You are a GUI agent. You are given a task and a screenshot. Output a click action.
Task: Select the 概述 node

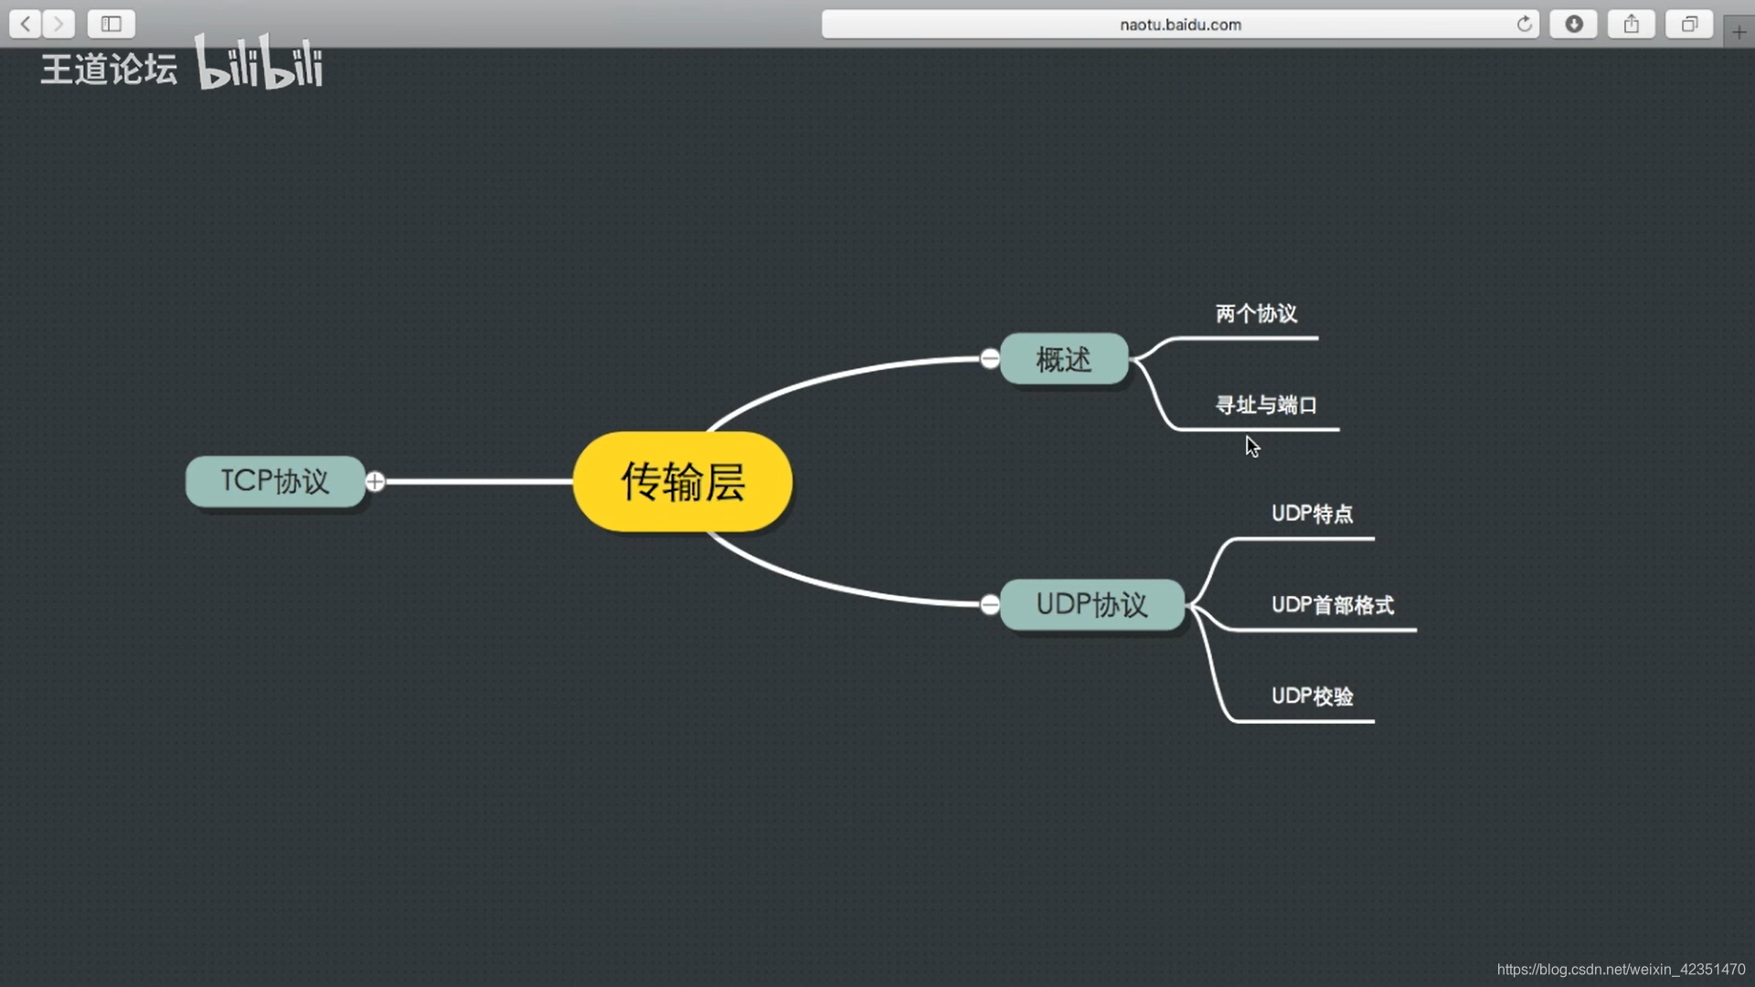click(x=1064, y=359)
